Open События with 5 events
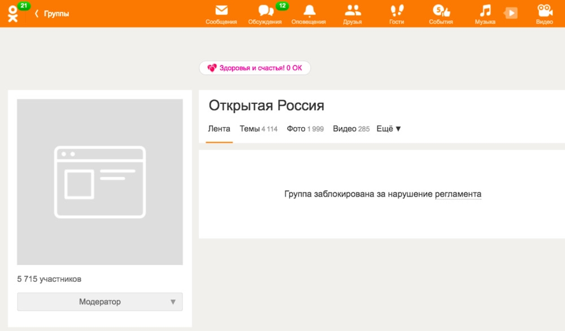 pos(441,12)
